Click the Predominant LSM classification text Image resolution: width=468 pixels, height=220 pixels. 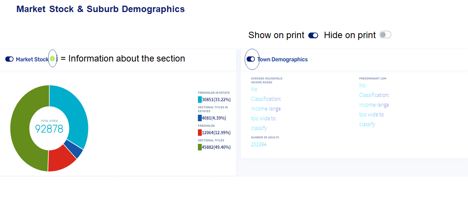click(374, 105)
